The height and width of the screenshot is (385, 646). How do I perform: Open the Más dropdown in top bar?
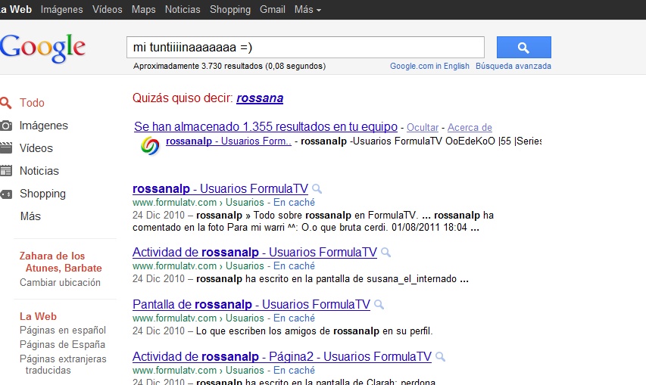307,10
